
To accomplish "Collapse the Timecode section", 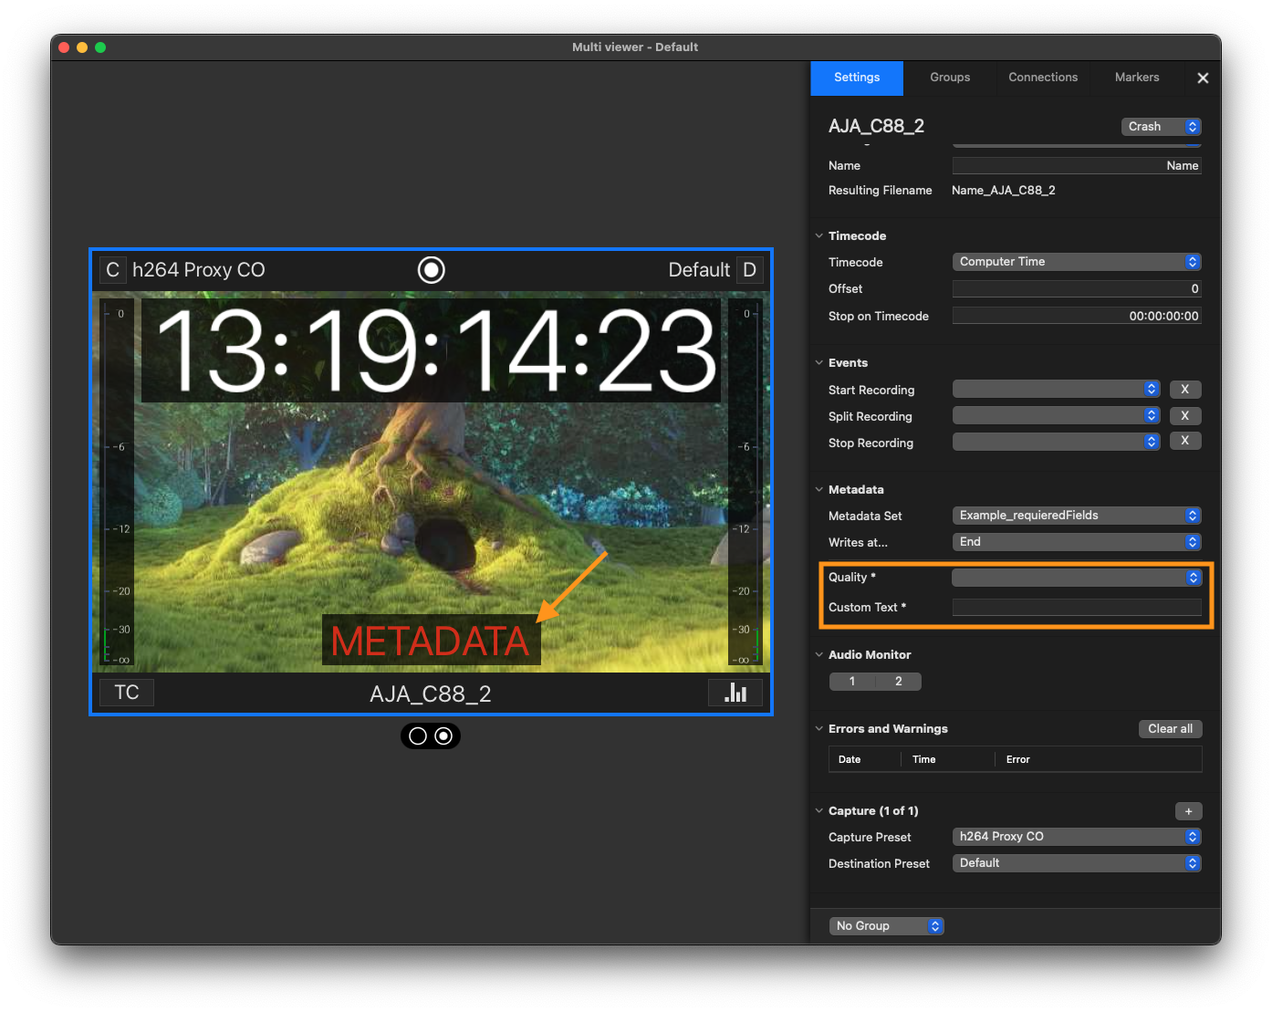I will (818, 235).
